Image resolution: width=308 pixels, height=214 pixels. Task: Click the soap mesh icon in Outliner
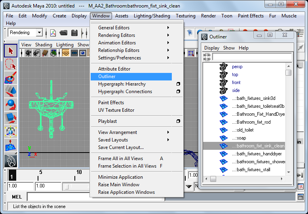224,138
